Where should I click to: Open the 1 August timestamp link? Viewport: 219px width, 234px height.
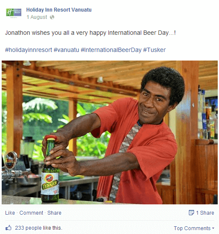pyautogui.click(x=37, y=17)
